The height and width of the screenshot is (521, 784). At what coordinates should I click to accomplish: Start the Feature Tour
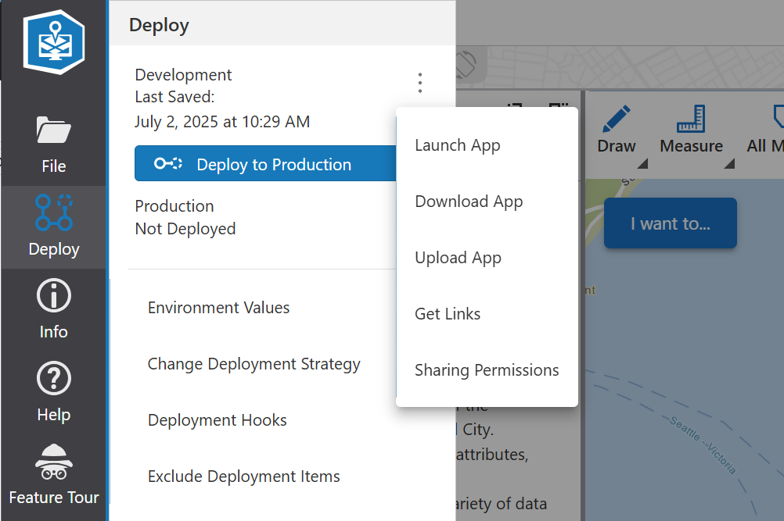pyautogui.click(x=53, y=475)
